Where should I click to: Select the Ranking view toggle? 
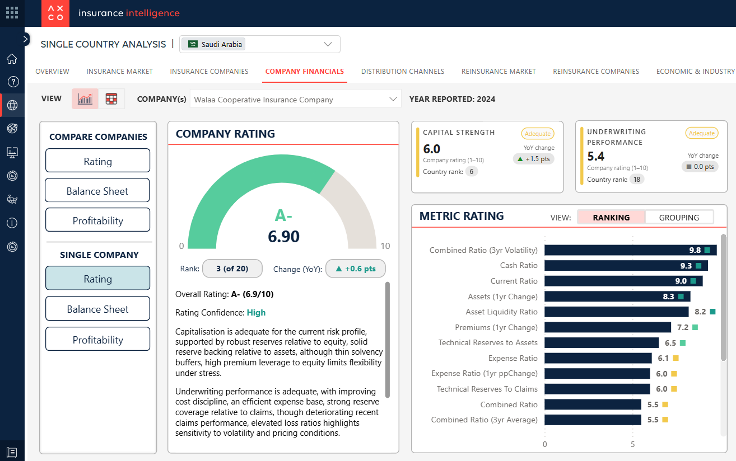[611, 217]
